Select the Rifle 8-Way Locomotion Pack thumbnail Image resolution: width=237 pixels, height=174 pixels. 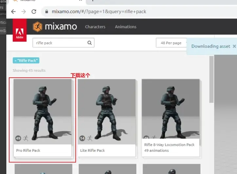[x=171, y=109]
